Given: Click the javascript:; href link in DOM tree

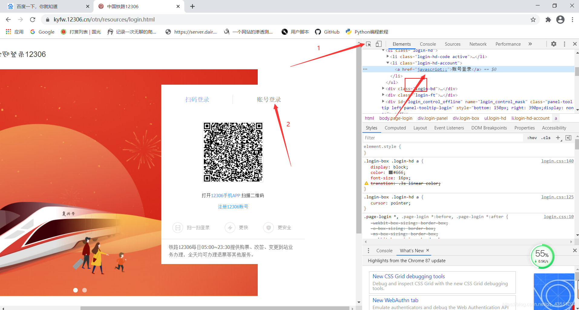Looking at the screenshot, I should point(432,70).
